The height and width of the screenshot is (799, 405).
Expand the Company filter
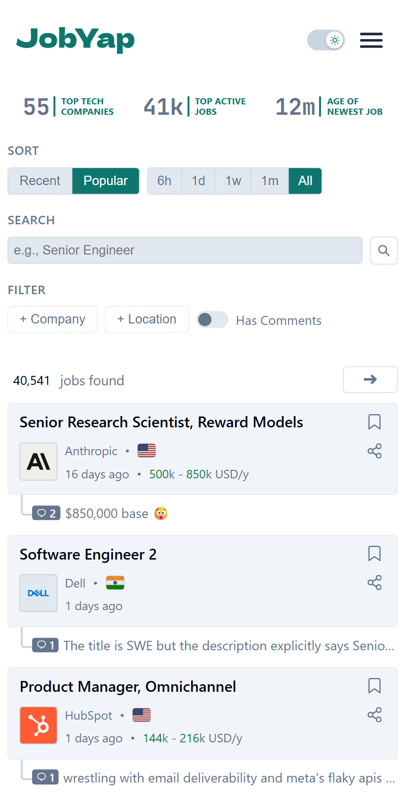pyautogui.click(x=52, y=320)
